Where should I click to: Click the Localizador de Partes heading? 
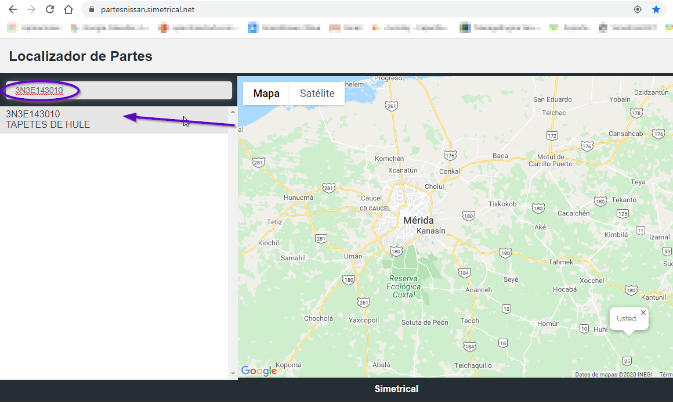(81, 56)
